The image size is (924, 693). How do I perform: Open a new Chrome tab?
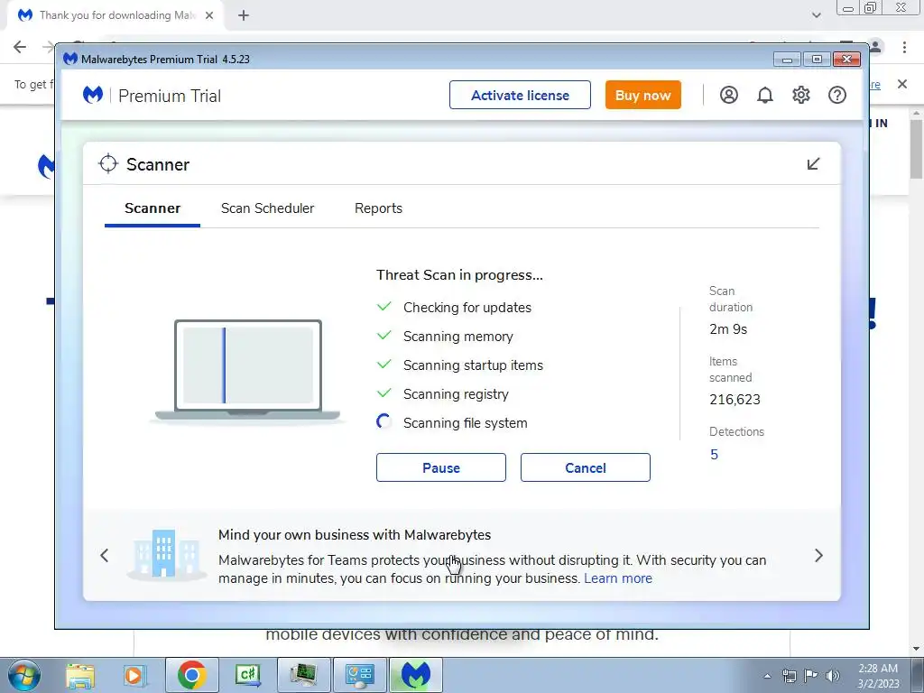coord(244,15)
